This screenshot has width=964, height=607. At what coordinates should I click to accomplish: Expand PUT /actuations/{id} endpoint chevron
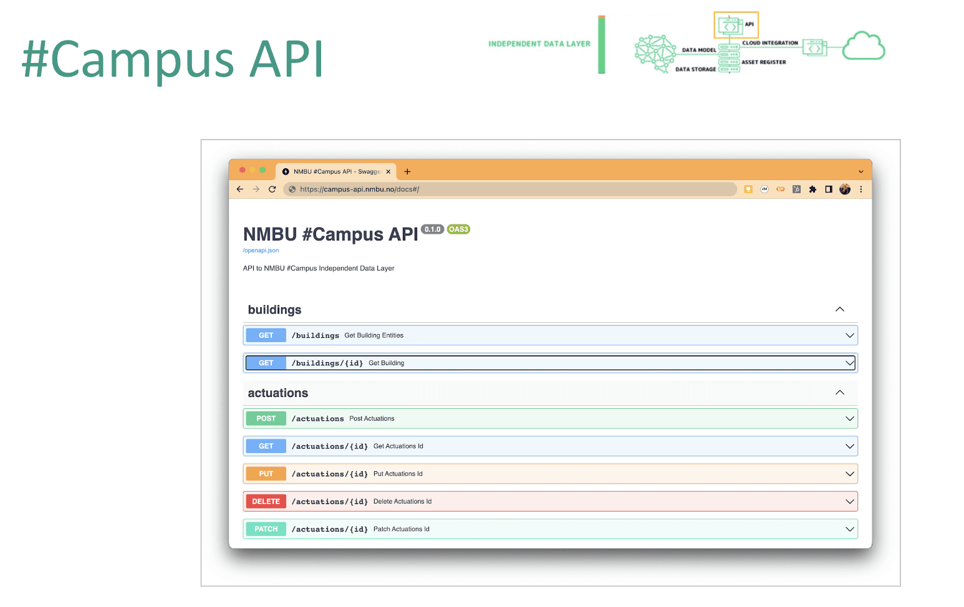pos(850,474)
